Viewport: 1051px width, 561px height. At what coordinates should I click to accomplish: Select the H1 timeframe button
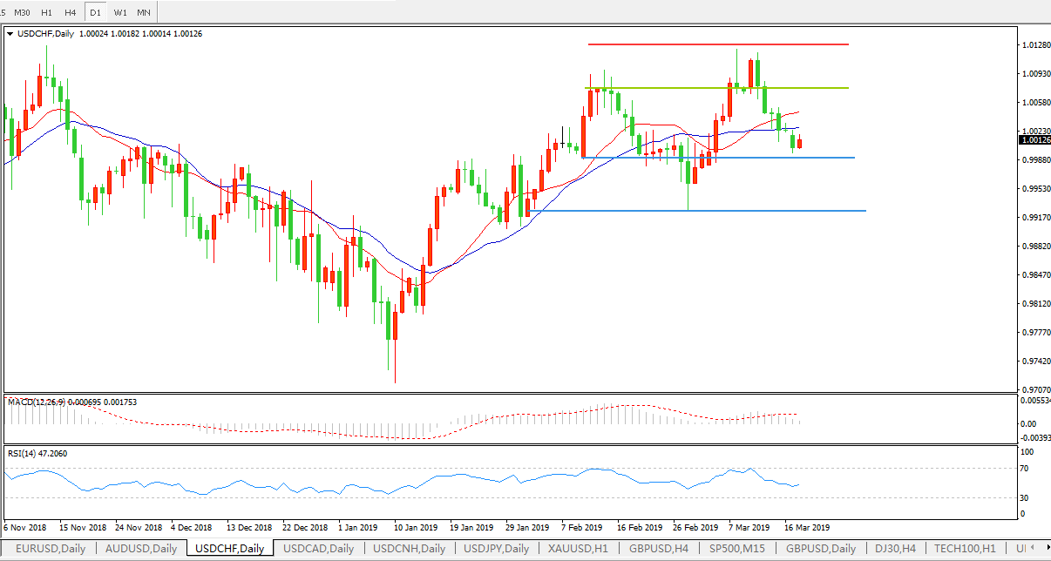tap(46, 13)
